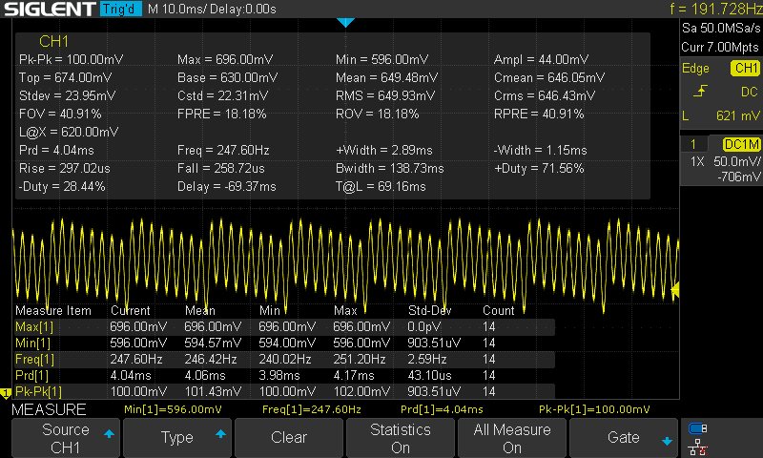Click the USB device status icon
The height and width of the screenshot is (458, 763).
698,428
